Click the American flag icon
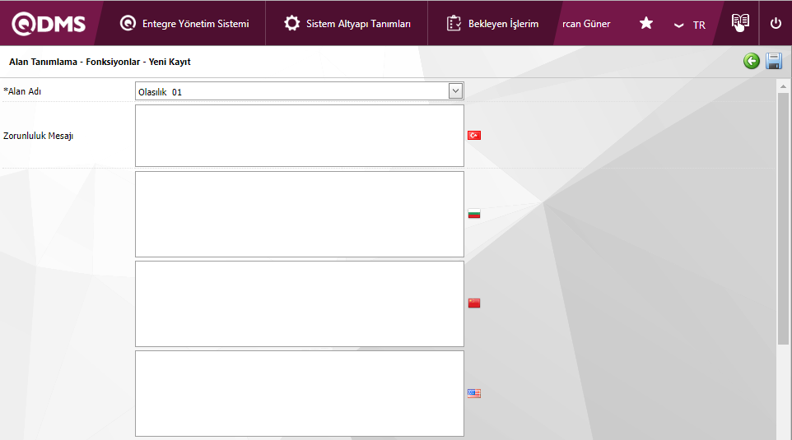 [474, 393]
